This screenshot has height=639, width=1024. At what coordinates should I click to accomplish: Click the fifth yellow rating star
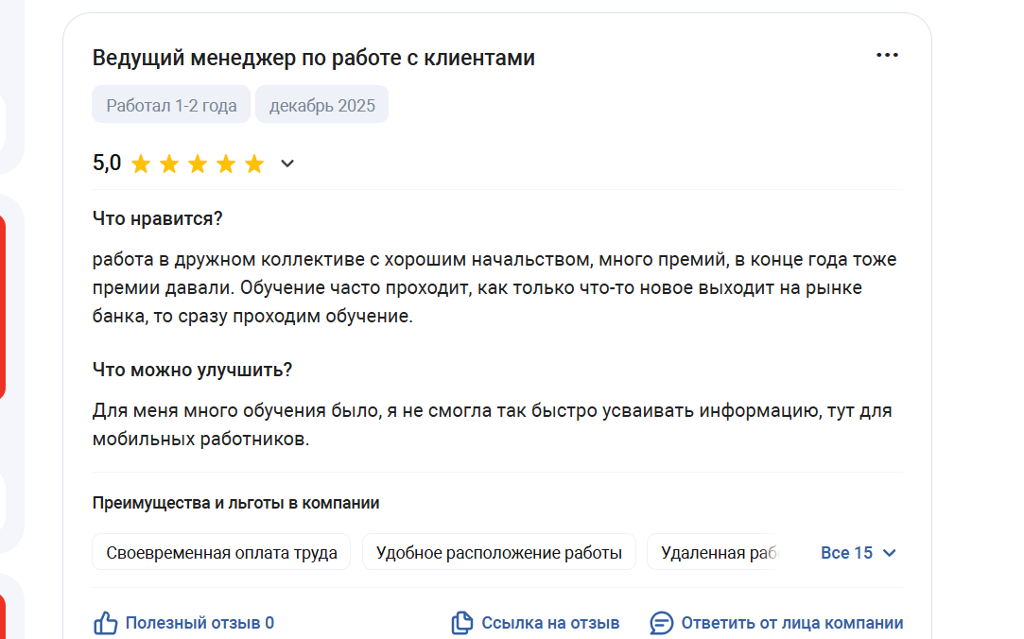tap(254, 164)
